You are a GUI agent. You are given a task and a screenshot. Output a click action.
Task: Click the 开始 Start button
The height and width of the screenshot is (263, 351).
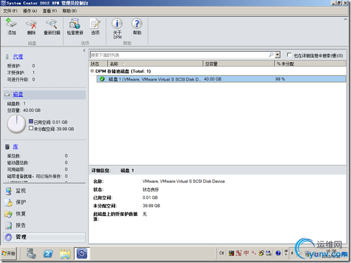[x=9, y=253]
